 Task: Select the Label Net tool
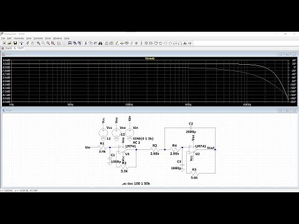point(126,43)
